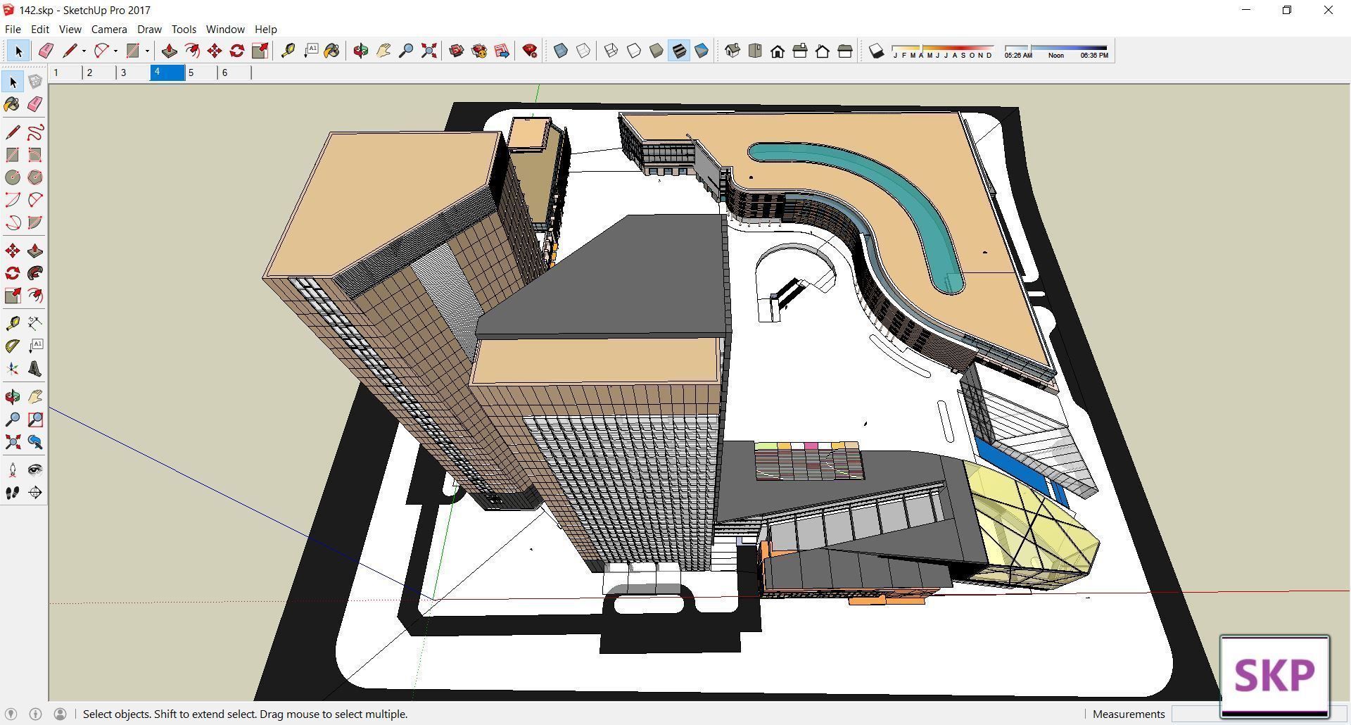The width and height of the screenshot is (1351, 725).
Task: Activate the Move tool in top toolbar
Action: [215, 51]
